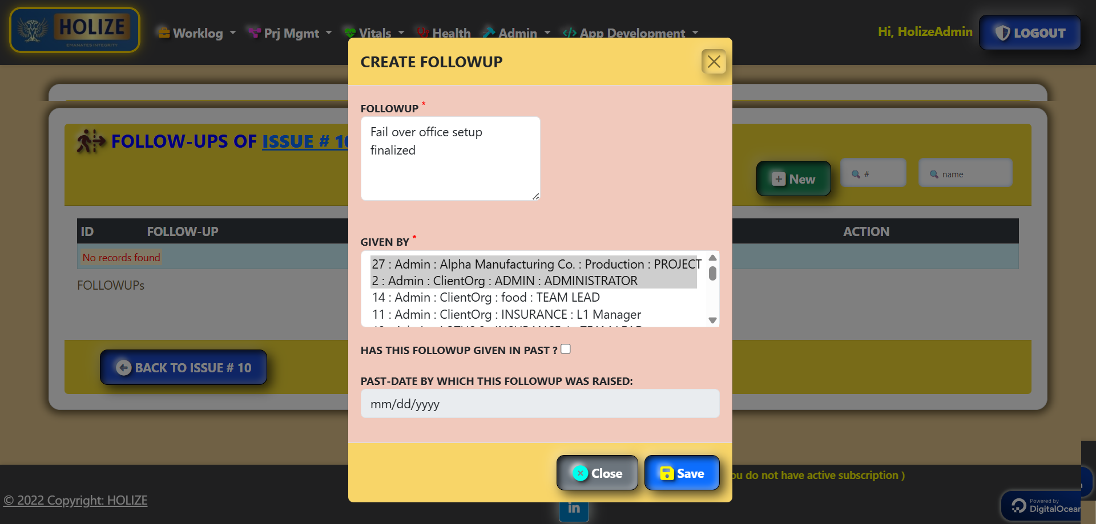Click the floppy disk Save icon

click(x=666, y=473)
